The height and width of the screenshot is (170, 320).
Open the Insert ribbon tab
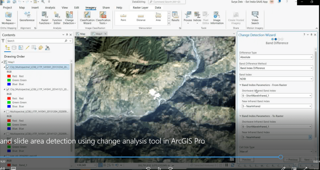35,7
